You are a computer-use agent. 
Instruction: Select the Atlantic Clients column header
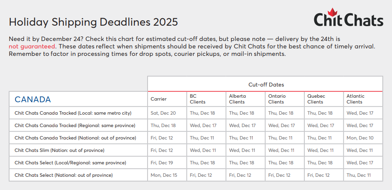click(x=355, y=99)
